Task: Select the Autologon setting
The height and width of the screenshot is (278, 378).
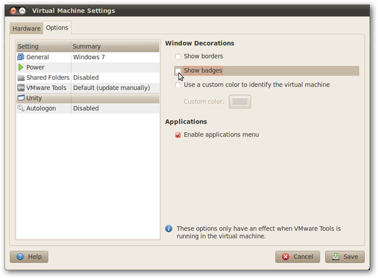Action: tap(88, 108)
